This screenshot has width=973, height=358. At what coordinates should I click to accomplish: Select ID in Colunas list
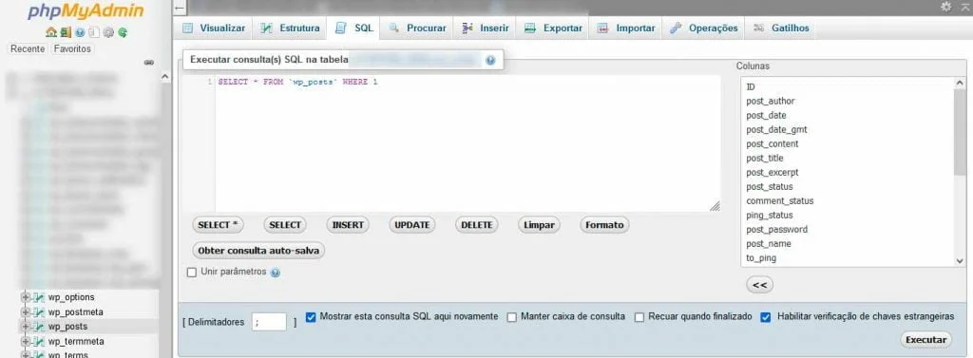click(x=751, y=86)
